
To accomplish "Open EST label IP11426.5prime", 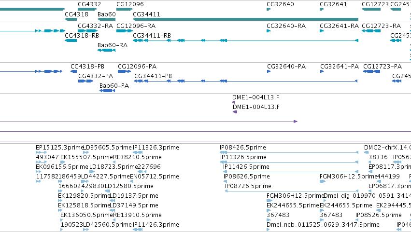I will (246, 167).
